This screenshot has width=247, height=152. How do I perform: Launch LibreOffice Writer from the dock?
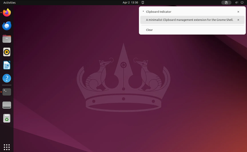tap(7, 65)
